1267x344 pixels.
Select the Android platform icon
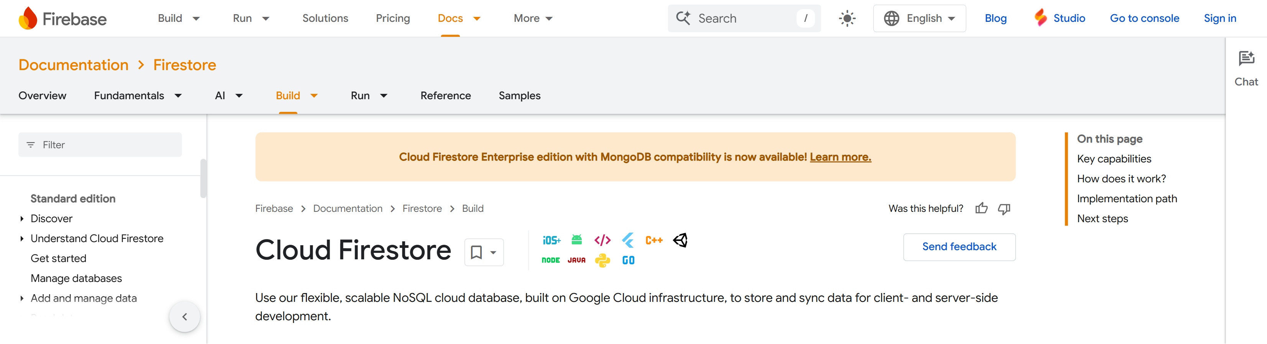pos(576,240)
